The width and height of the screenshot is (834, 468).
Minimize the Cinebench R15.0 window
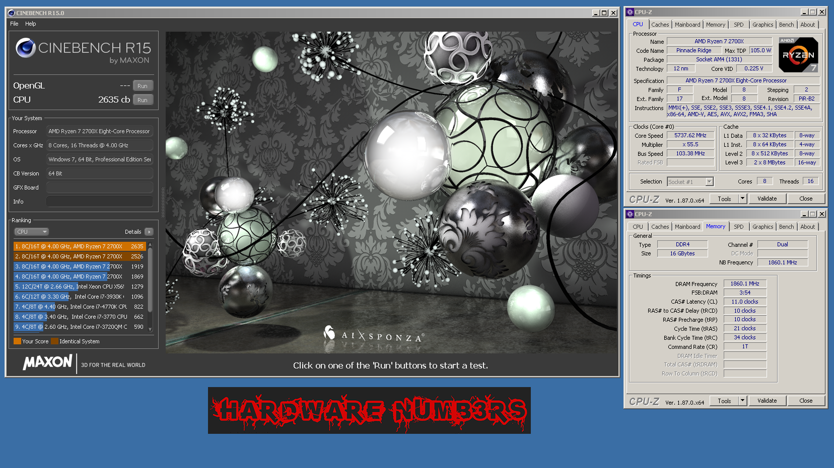[x=596, y=13]
